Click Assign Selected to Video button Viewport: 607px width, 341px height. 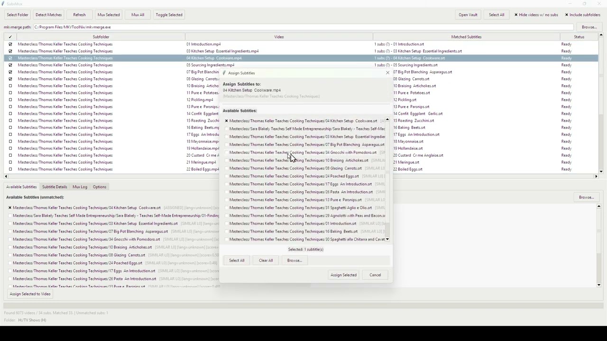tap(30, 294)
